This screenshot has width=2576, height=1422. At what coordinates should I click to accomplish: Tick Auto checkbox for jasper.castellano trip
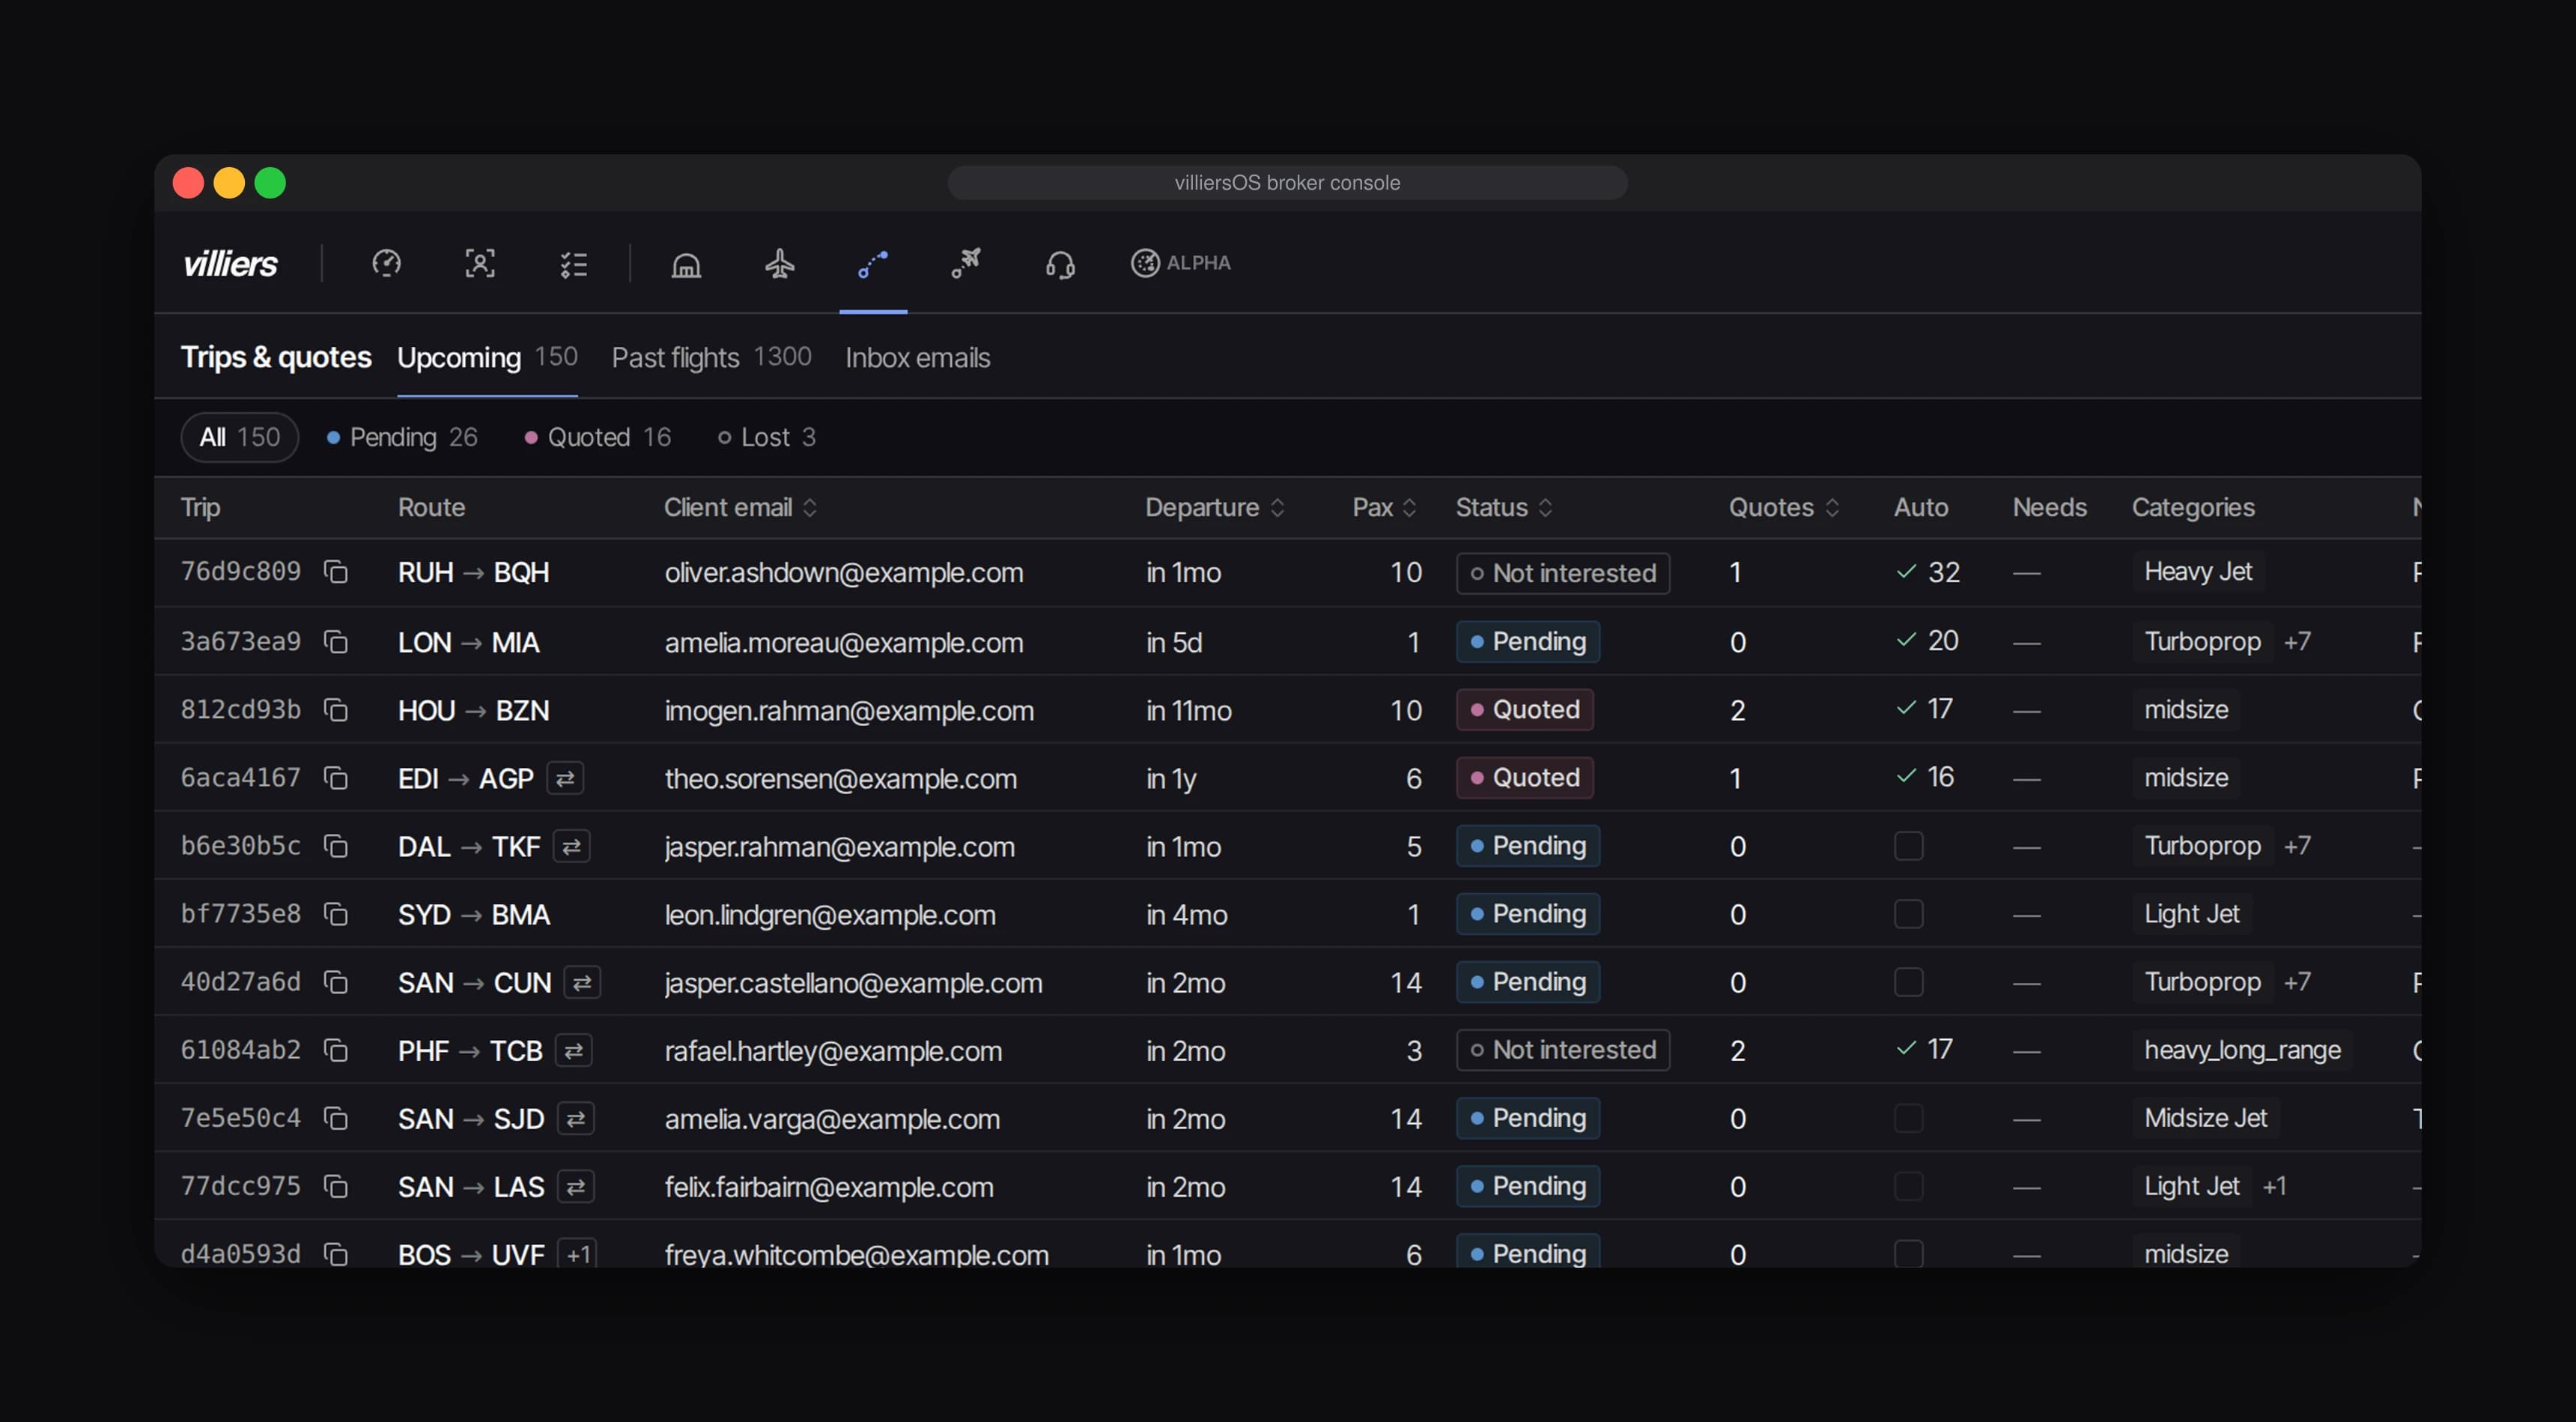[x=1908, y=981]
